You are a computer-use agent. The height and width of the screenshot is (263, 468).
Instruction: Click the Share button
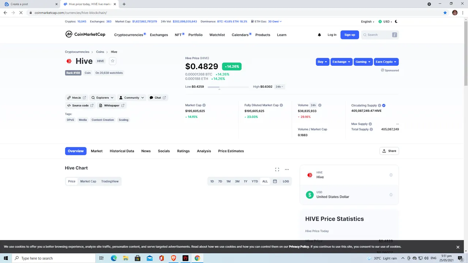pyautogui.click(x=389, y=151)
